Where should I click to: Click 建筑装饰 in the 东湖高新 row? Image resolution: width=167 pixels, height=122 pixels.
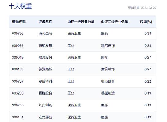click(108, 69)
